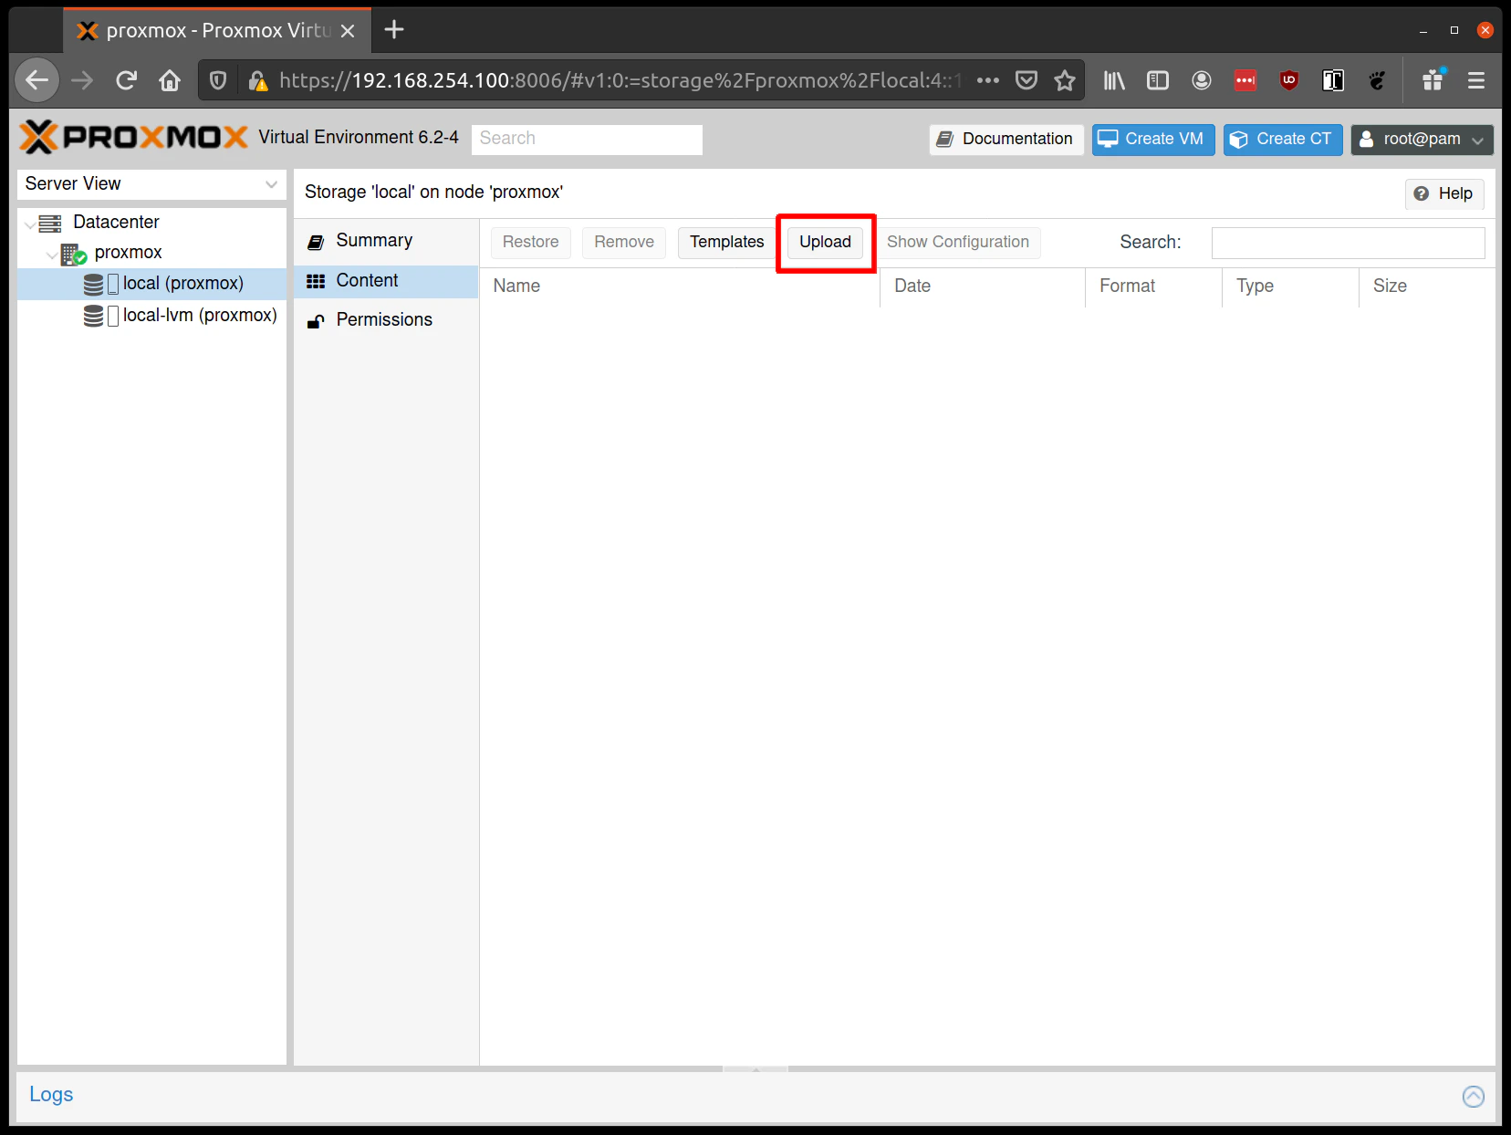Open the Firefox account icon
The height and width of the screenshot is (1135, 1511).
click(1202, 80)
